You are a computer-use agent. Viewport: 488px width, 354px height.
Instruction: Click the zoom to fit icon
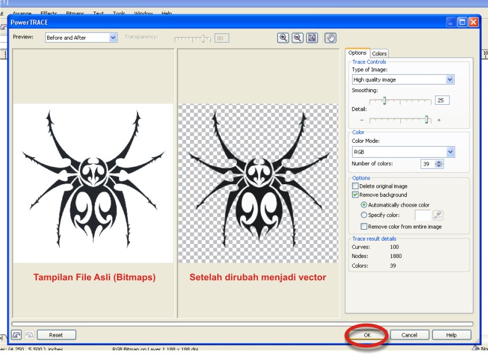(x=312, y=38)
